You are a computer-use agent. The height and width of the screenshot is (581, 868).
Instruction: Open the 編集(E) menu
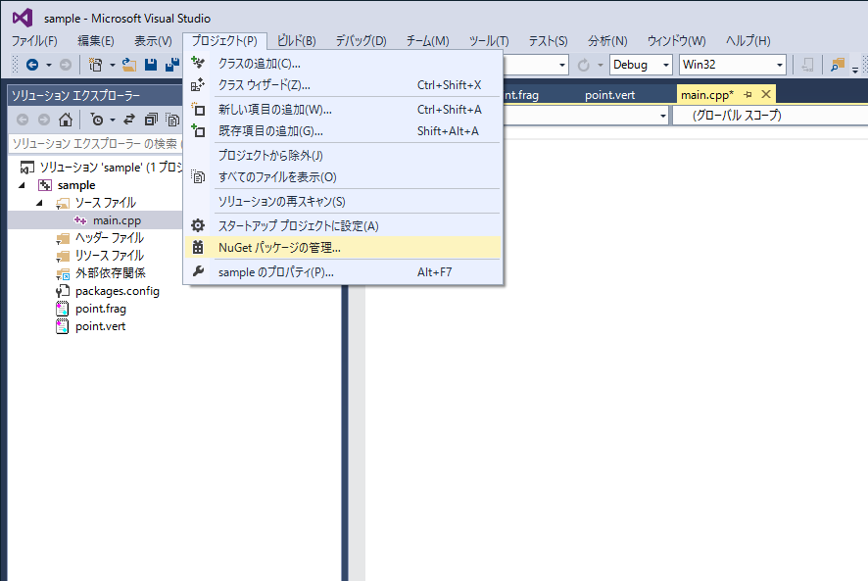[x=96, y=41]
